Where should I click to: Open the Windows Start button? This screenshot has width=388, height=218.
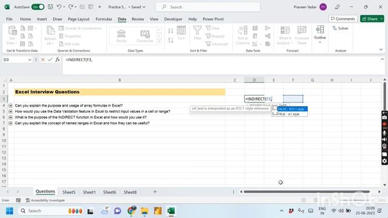click(10, 211)
